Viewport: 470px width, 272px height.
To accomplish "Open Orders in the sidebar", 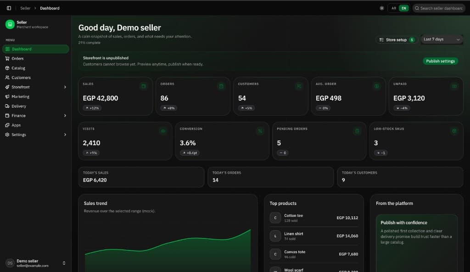I will (x=36, y=58).
